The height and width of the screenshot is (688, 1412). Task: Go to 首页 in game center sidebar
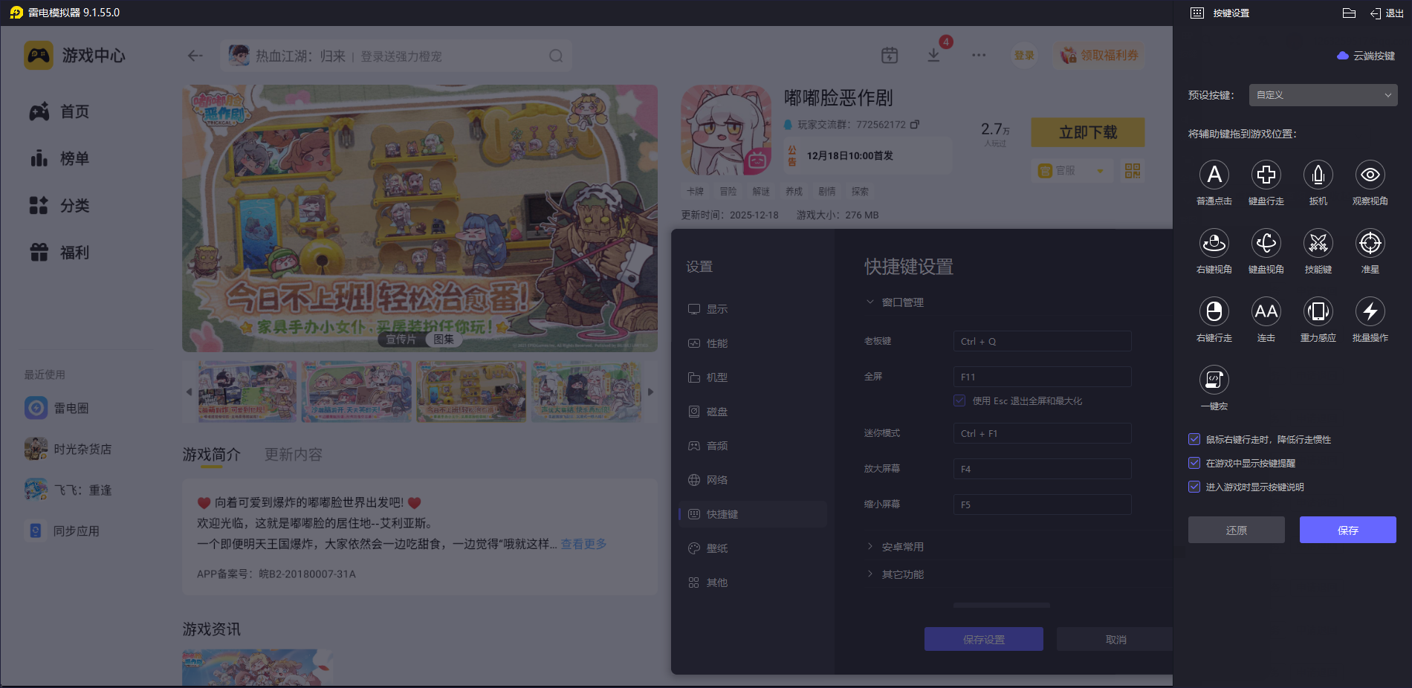click(59, 111)
